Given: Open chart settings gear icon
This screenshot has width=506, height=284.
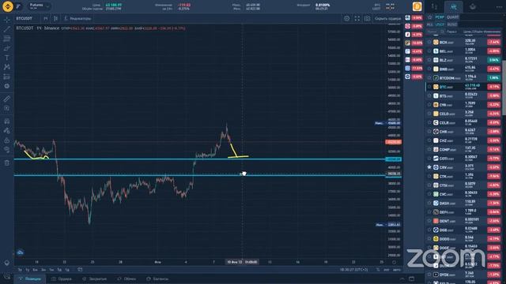Looking at the screenshot, I should 346,19.
